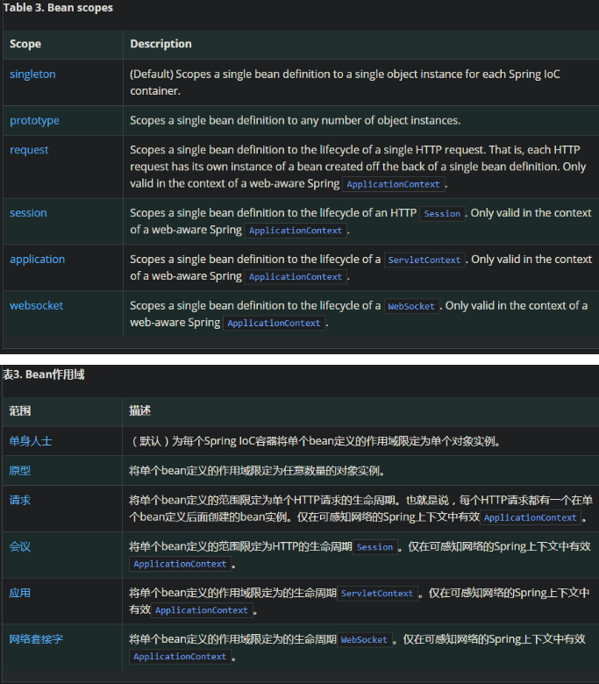Click ApplicationContext code in application row
Viewport: 599px width, 684px height.
click(296, 277)
